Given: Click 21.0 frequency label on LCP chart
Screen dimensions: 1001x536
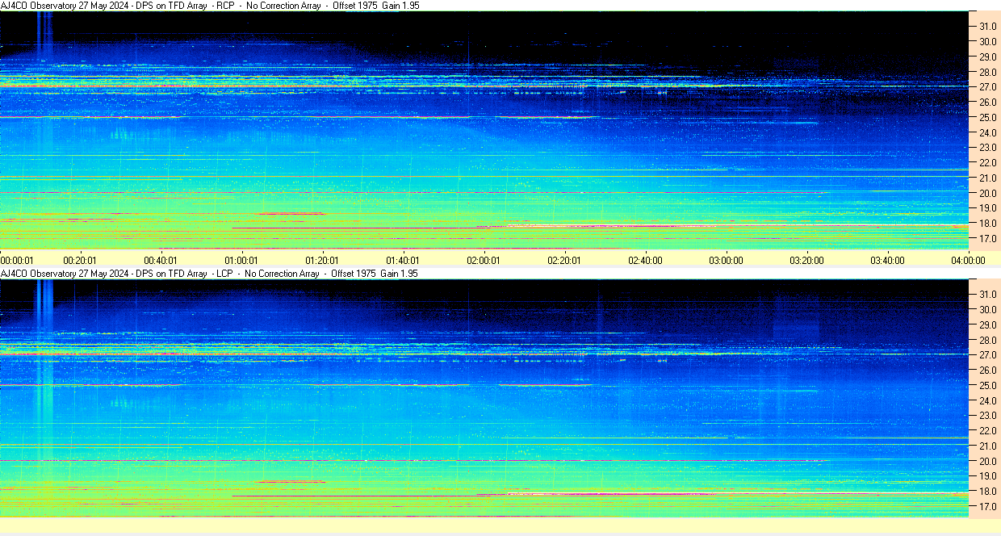Looking at the screenshot, I should click(x=987, y=446).
